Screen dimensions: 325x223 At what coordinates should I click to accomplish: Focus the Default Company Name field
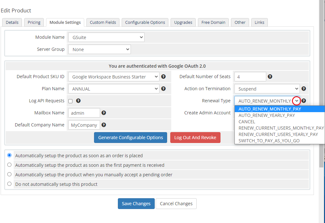84,125
